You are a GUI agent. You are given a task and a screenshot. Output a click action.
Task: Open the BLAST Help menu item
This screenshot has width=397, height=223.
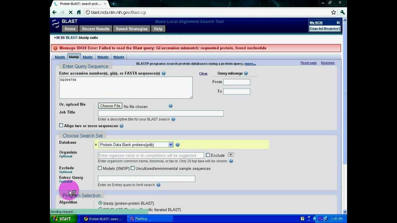click(x=158, y=29)
